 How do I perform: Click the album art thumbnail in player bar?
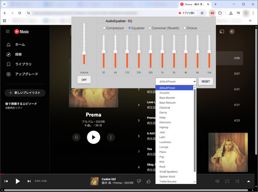click(x=94, y=181)
